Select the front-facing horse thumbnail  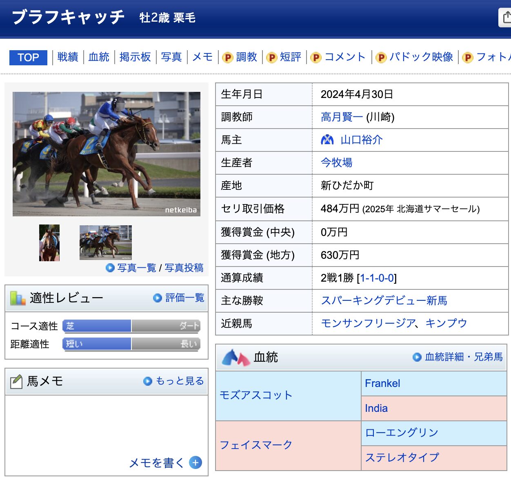49,243
